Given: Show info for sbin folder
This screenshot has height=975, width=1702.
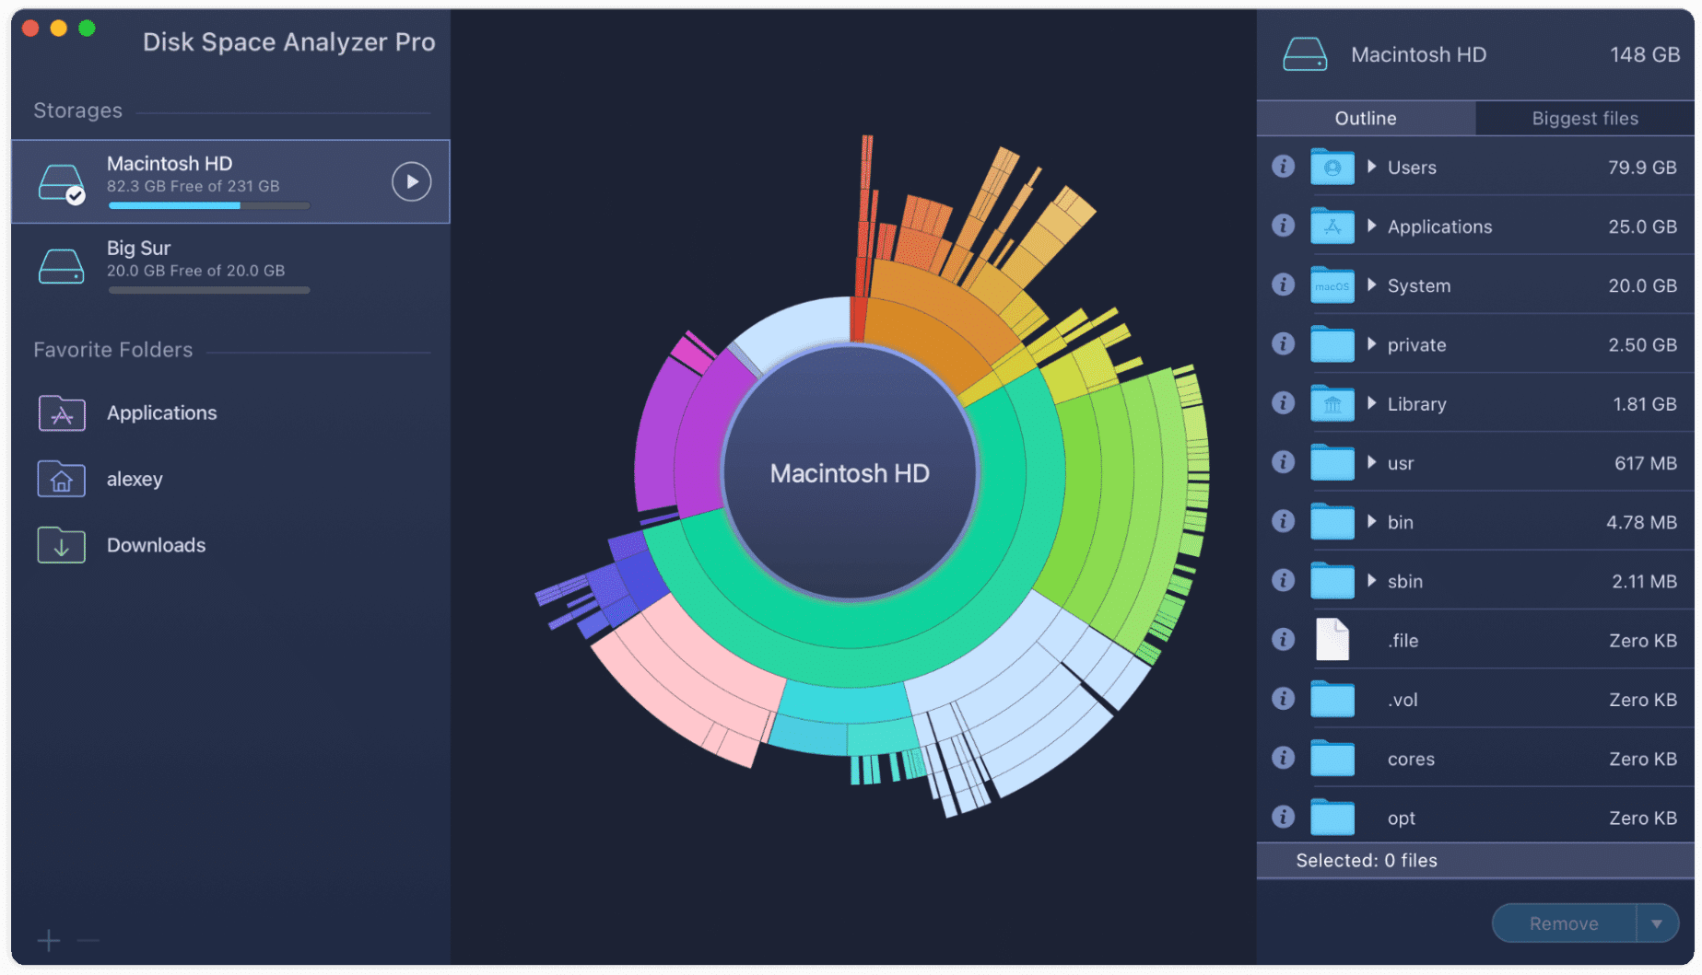Looking at the screenshot, I should pos(1283,580).
